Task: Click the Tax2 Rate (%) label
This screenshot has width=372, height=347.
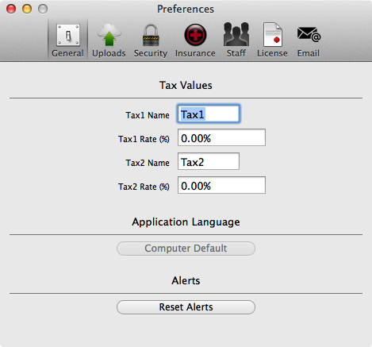Action: click(x=144, y=187)
